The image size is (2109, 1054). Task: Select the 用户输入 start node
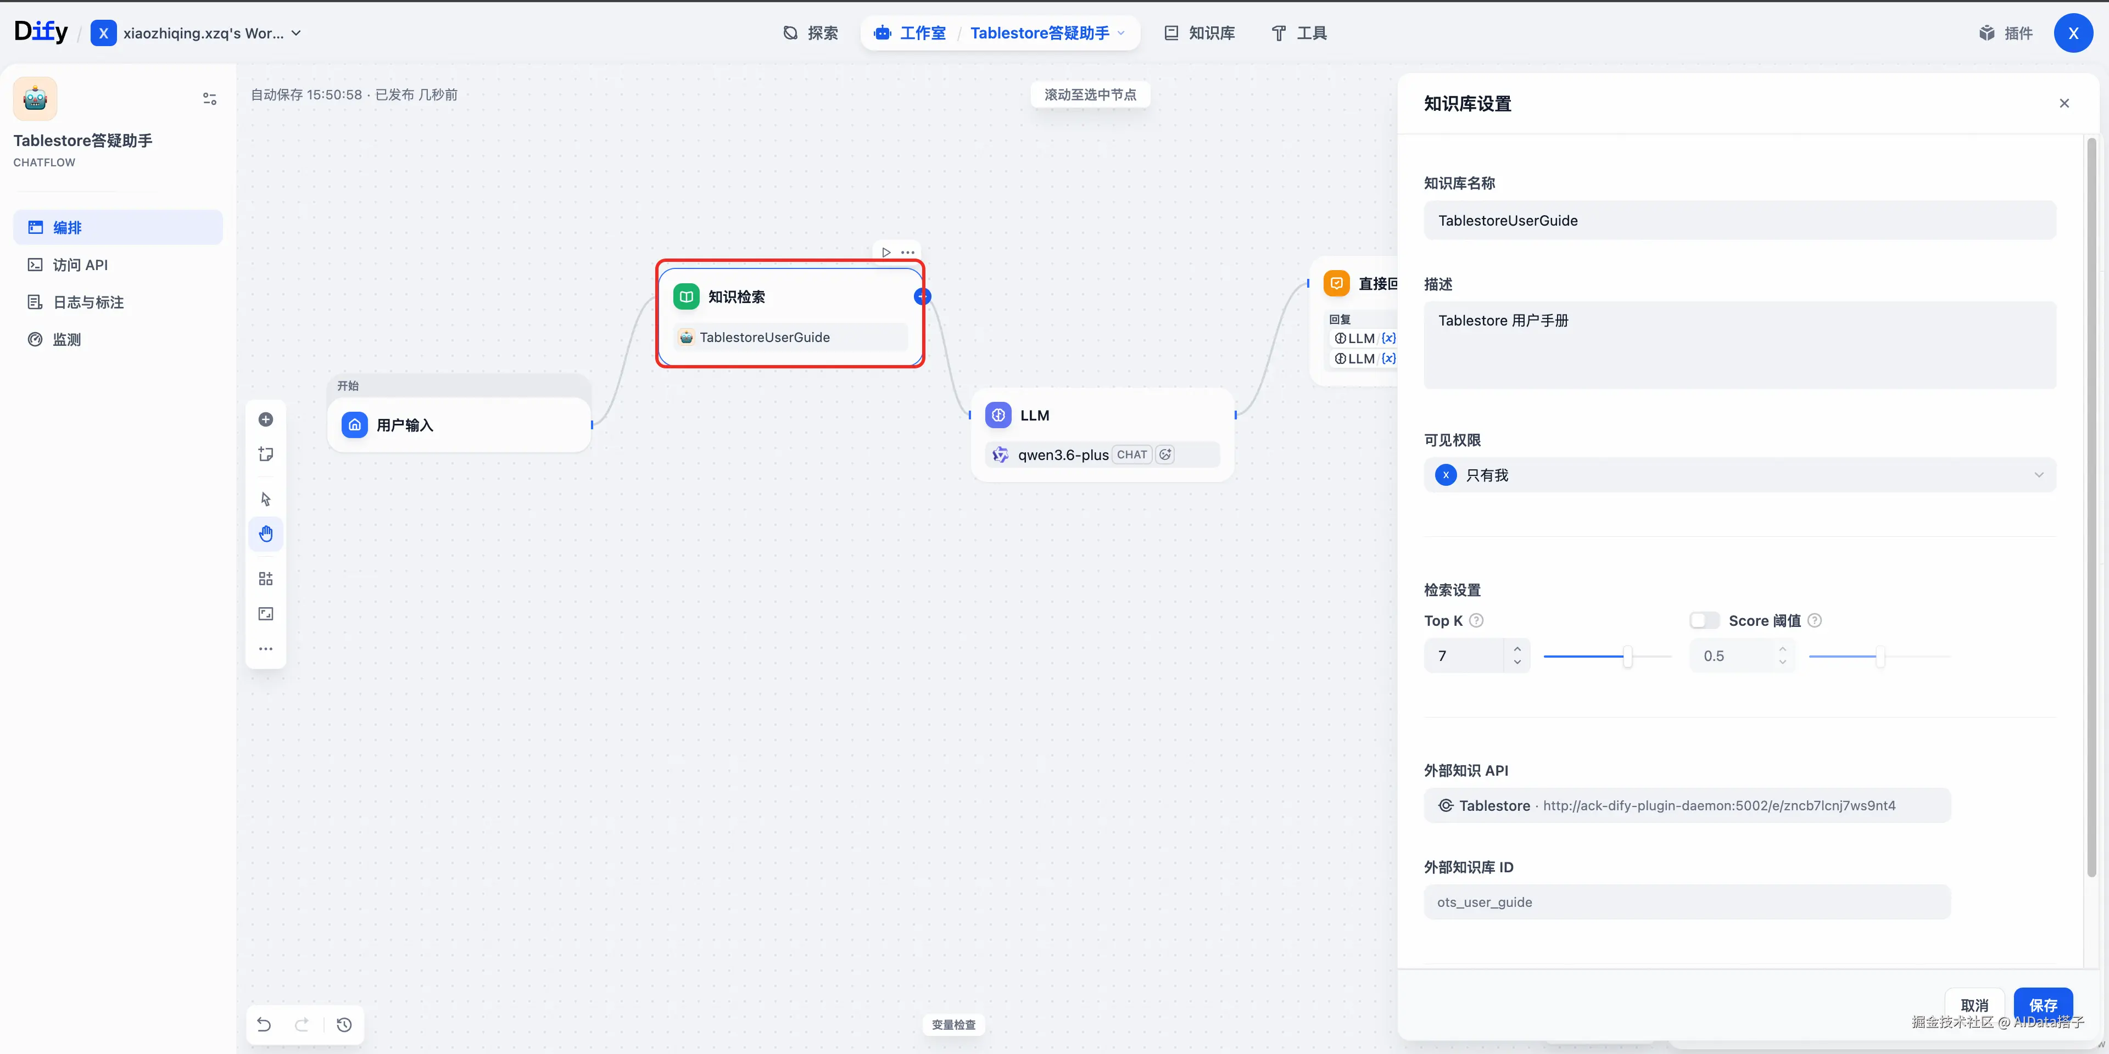click(x=459, y=425)
